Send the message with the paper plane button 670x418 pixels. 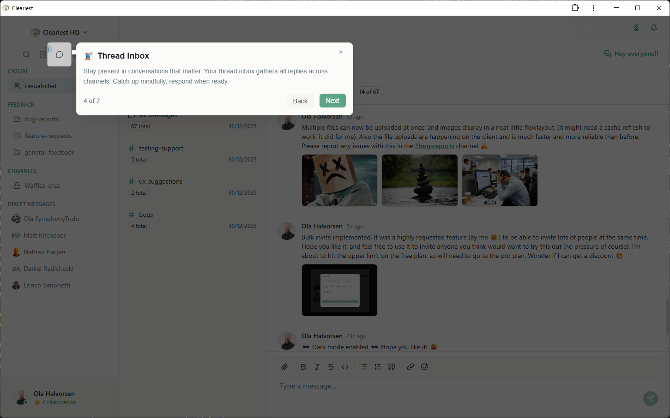coord(651,398)
